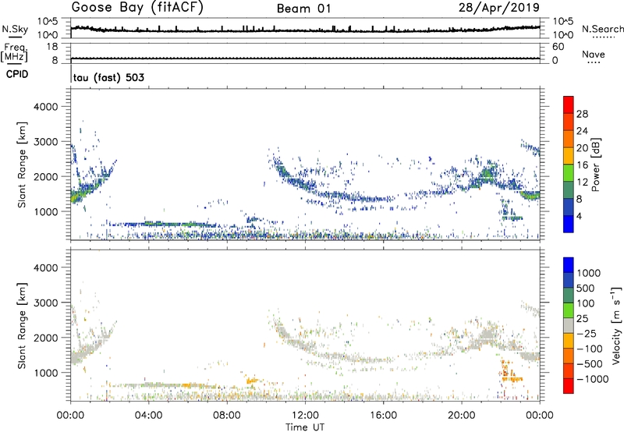Click the '500' label on the velocity colorbar

click(x=587, y=289)
